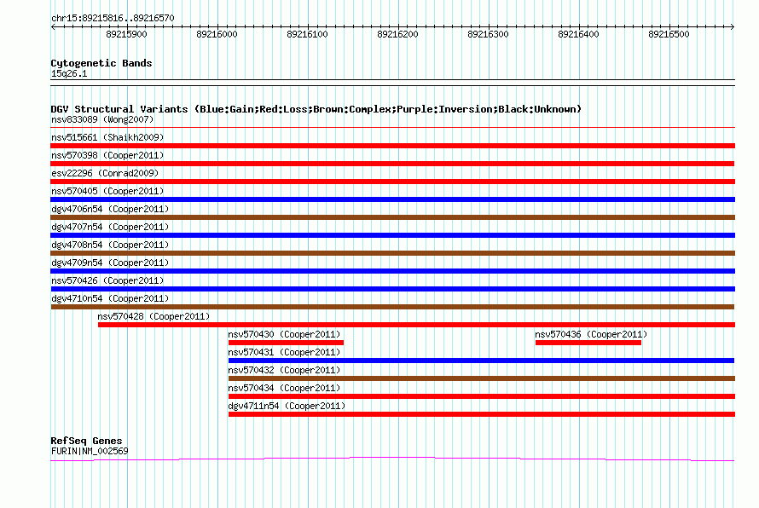Click ruler position 89216100

point(307,34)
